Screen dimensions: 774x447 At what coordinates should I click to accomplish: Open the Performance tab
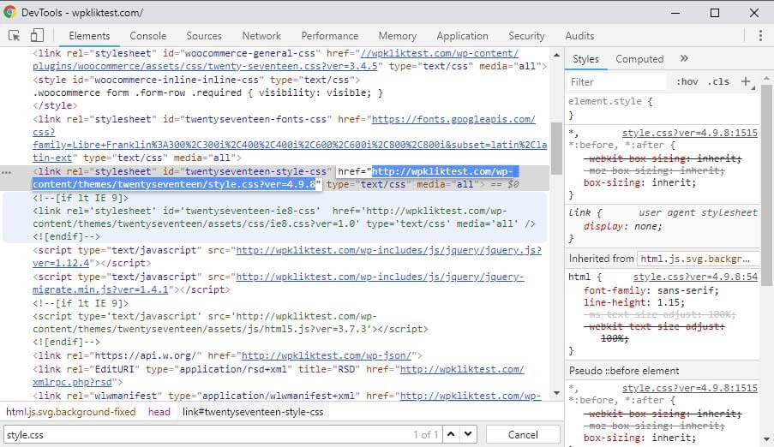(x=330, y=36)
